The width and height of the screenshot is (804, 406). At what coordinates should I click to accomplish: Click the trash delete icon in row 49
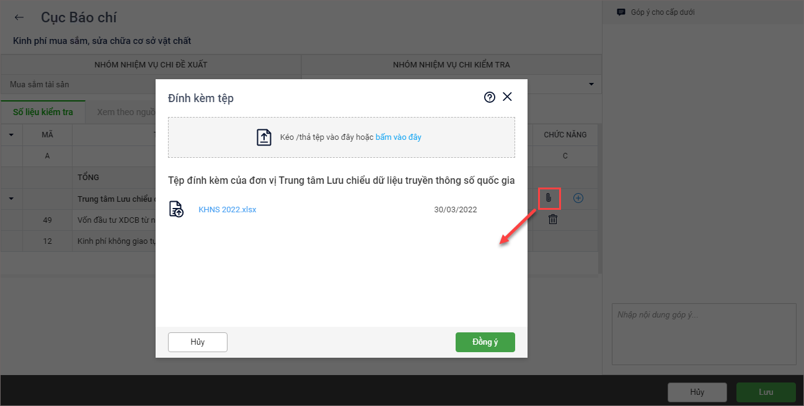click(553, 219)
